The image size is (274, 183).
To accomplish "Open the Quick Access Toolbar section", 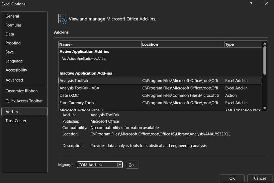I will [24, 101].
